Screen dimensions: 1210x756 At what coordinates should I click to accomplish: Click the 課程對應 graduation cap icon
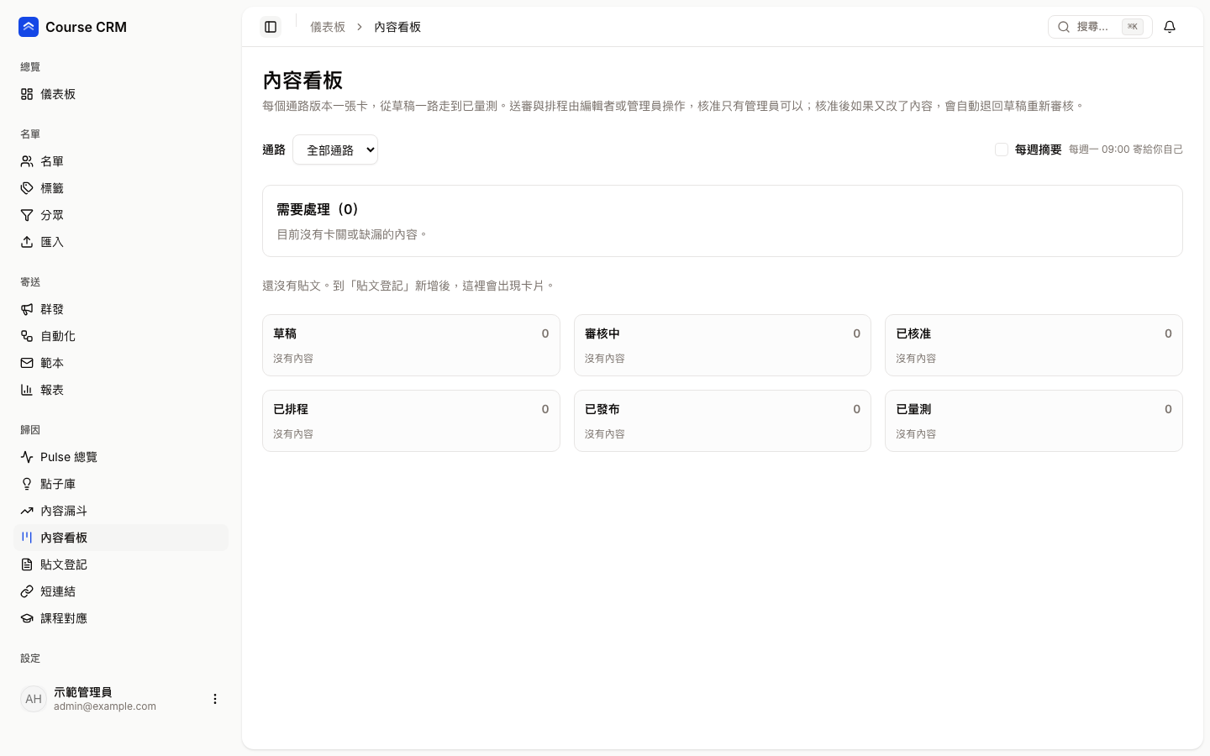27,618
